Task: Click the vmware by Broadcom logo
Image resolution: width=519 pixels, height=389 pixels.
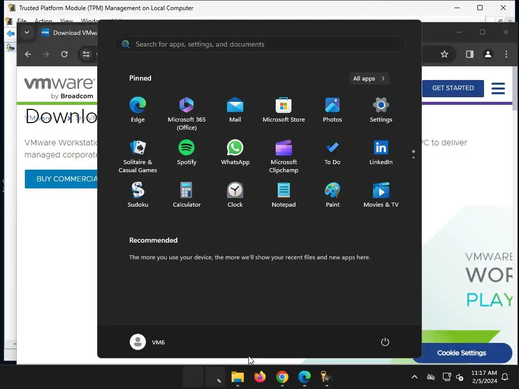Action: [x=60, y=87]
